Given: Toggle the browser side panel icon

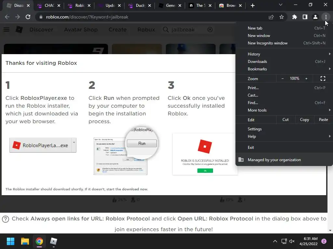Looking at the screenshot, I should [x=305, y=17].
